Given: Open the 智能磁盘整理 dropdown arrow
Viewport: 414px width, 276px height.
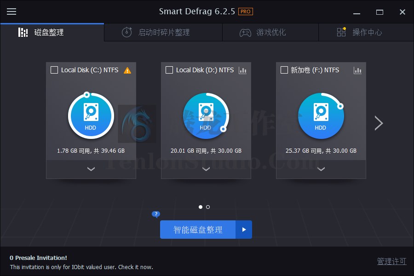Looking at the screenshot, I should coord(244,230).
